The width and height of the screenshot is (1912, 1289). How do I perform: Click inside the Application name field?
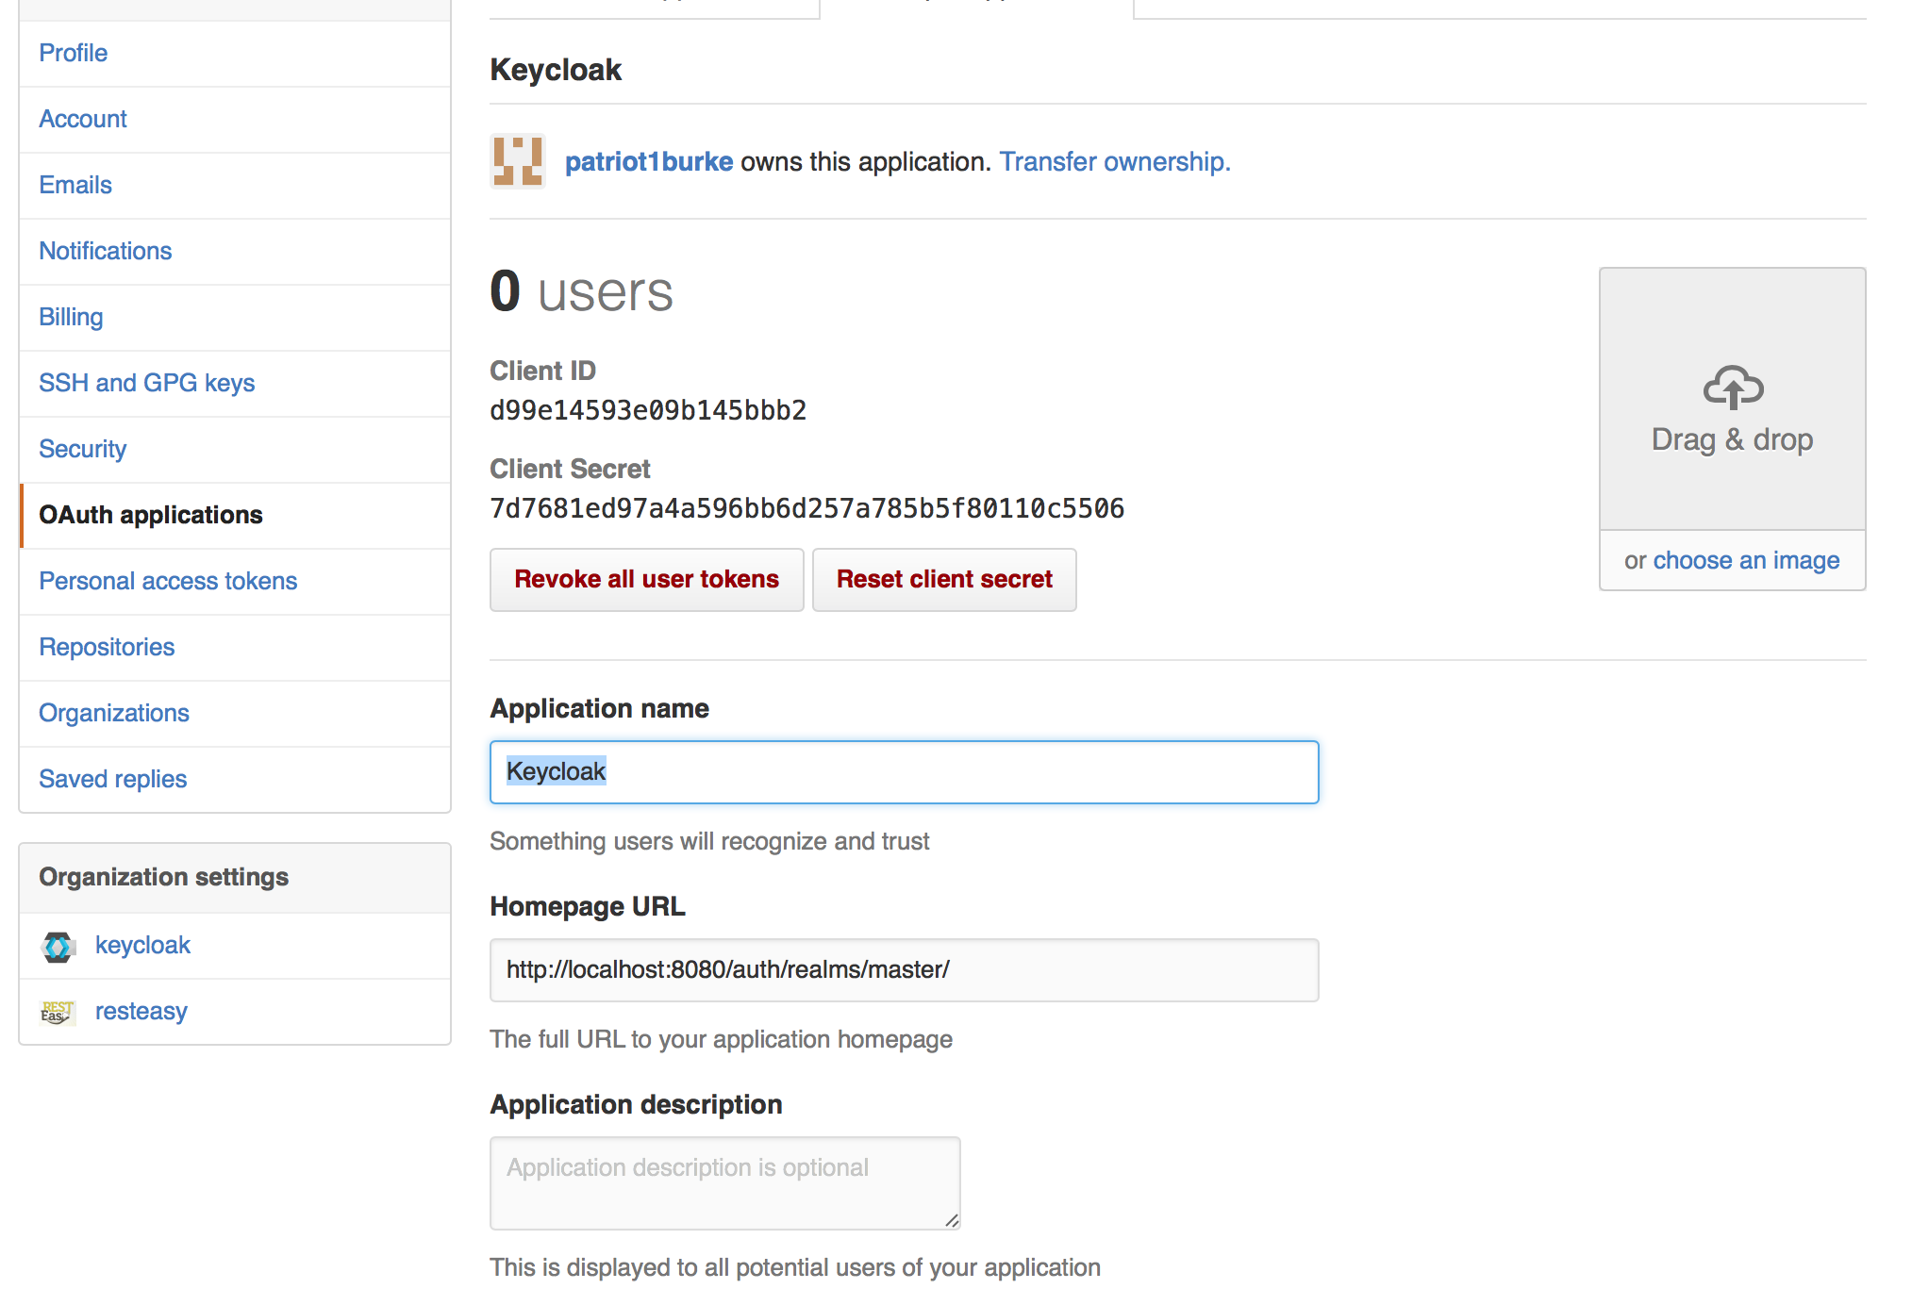[903, 771]
